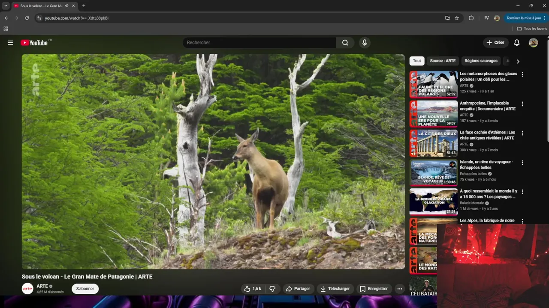Open the Islande, rêve de voyageur thumbnail
Screen dimensions: 549x308
433,172
